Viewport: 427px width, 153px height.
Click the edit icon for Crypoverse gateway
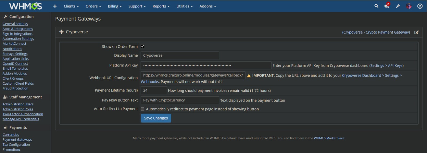tap(416, 32)
